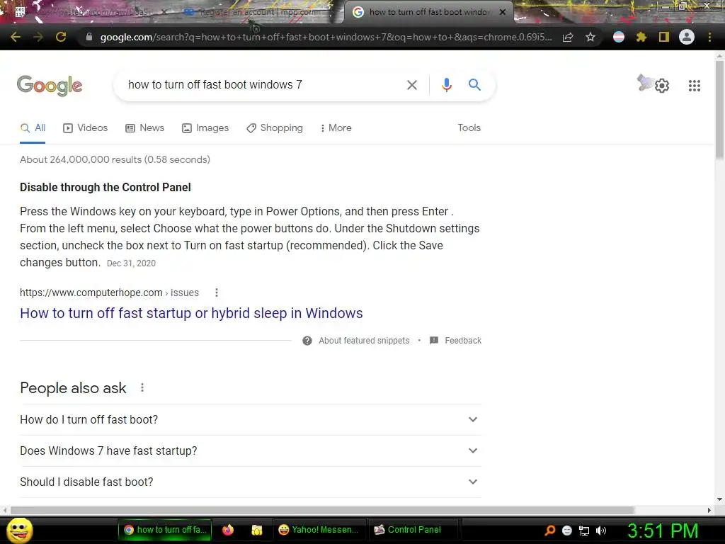The height and width of the screenshot is (544, 725).
Task: Switch to Shopping results tab
Action: point(275,127)
